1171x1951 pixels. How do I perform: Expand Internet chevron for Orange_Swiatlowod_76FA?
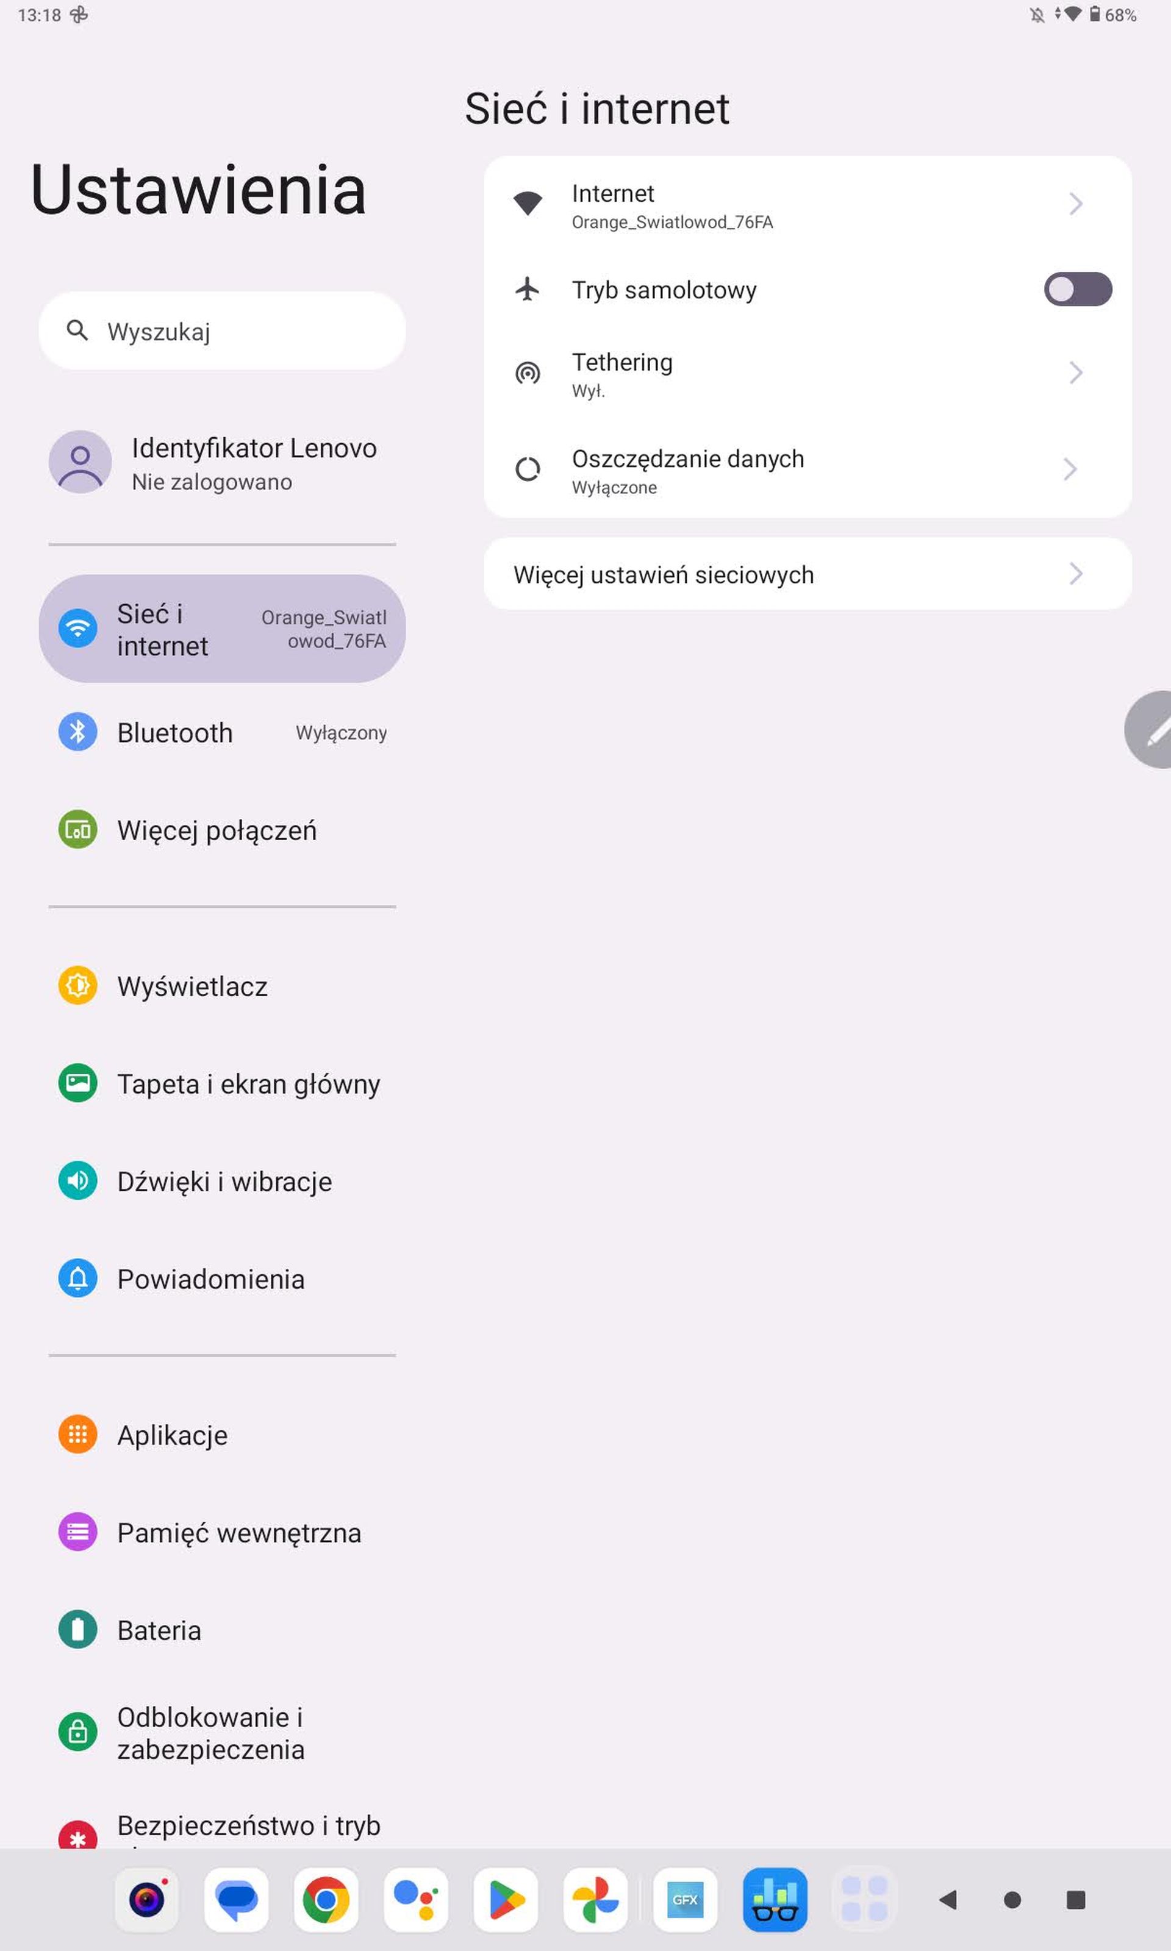[x=1075, y=204]
